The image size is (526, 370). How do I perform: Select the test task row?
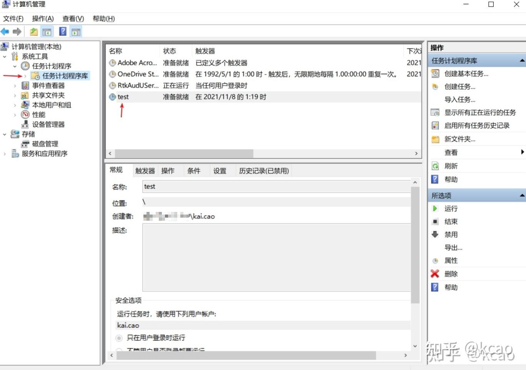coord(263,97)
